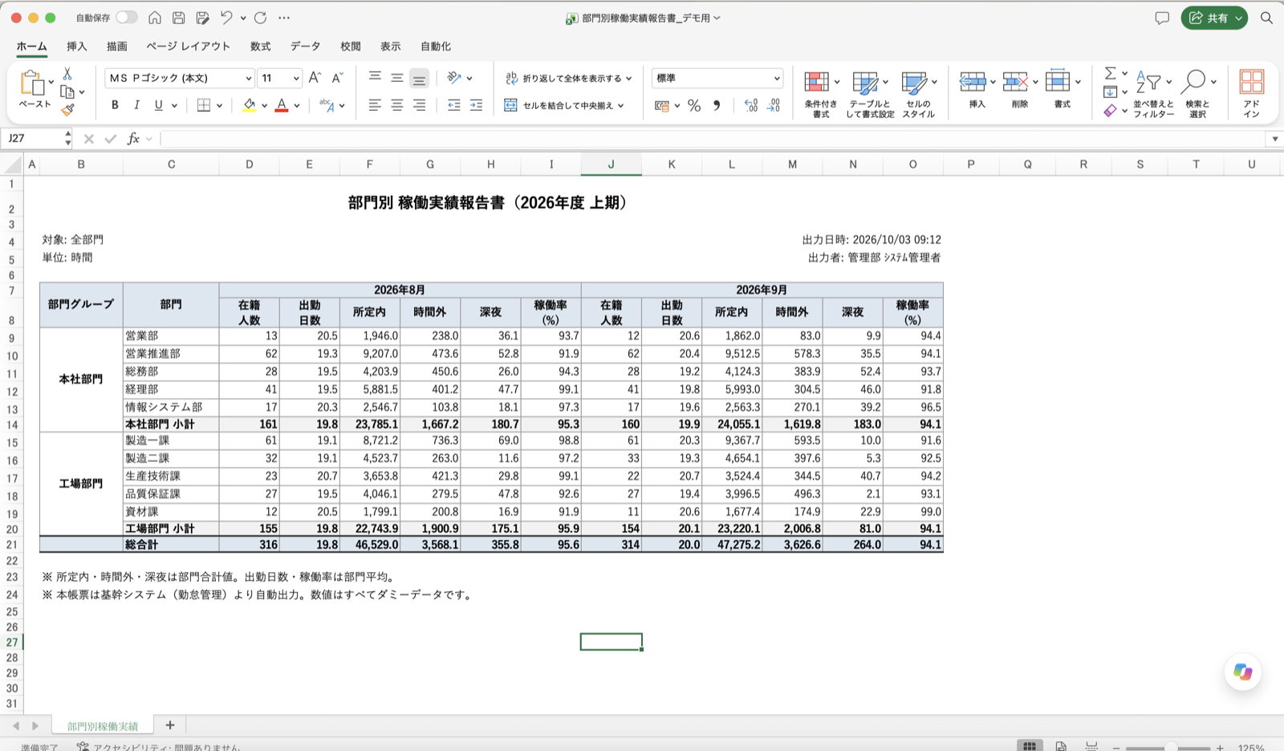Click the formula bar input field
The height and width of the screenshot is (751, 1284).
point(713,139)
